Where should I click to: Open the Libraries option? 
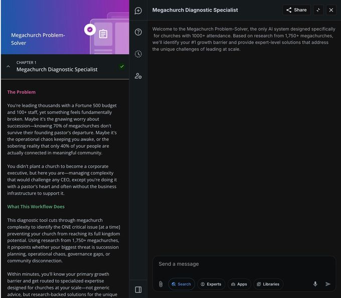[268, 284]
